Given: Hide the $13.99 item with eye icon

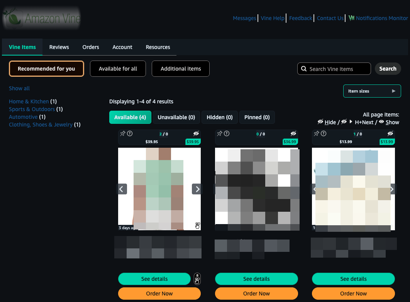Looking at the screenshot, I should 390,133.
